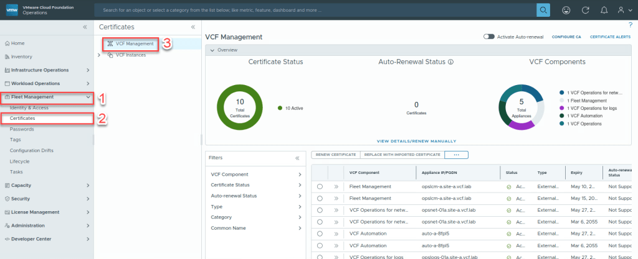Expand the Common Name filter

click(x=300, y=228)
